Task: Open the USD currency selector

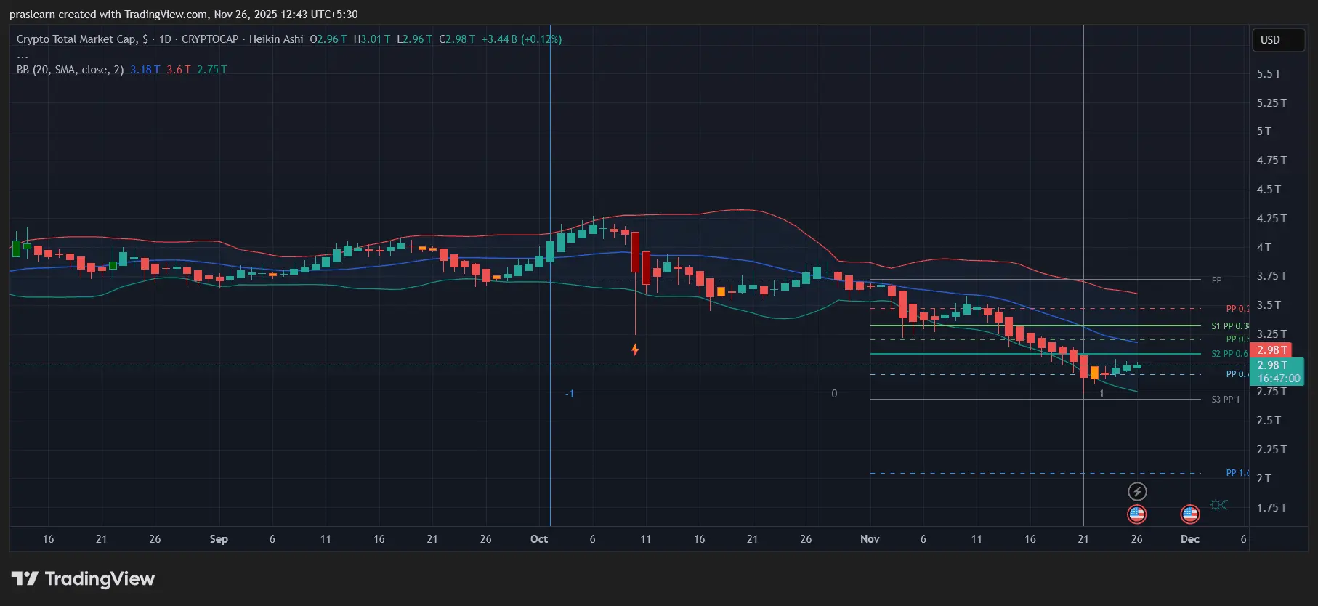Action: [x=1277, y=40]
